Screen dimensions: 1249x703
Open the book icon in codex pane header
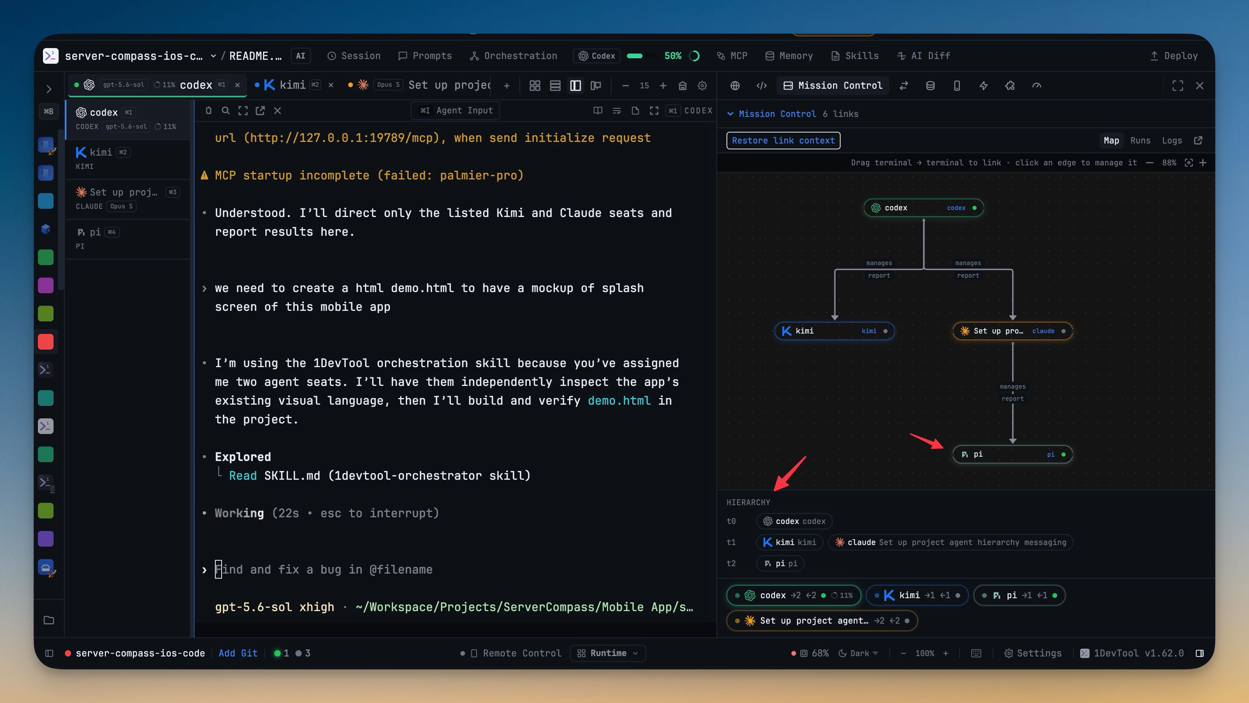click(x=598, y=111)
